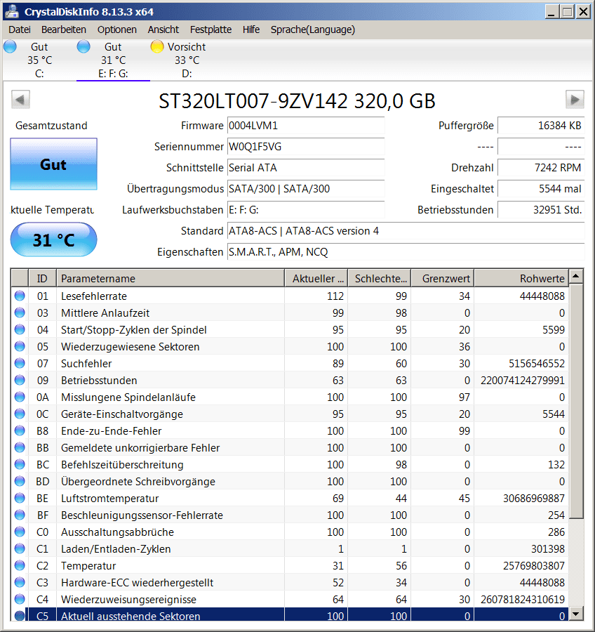Click the Aktueller column header
This screenshot has height=632, width=595.
click(x=316, y=279)
